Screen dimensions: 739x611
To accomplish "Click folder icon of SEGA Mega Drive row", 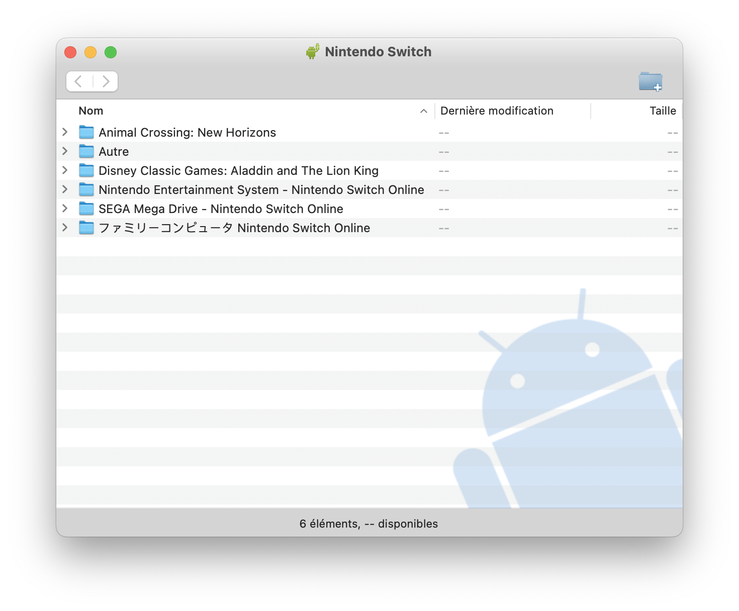I will 86,209.
